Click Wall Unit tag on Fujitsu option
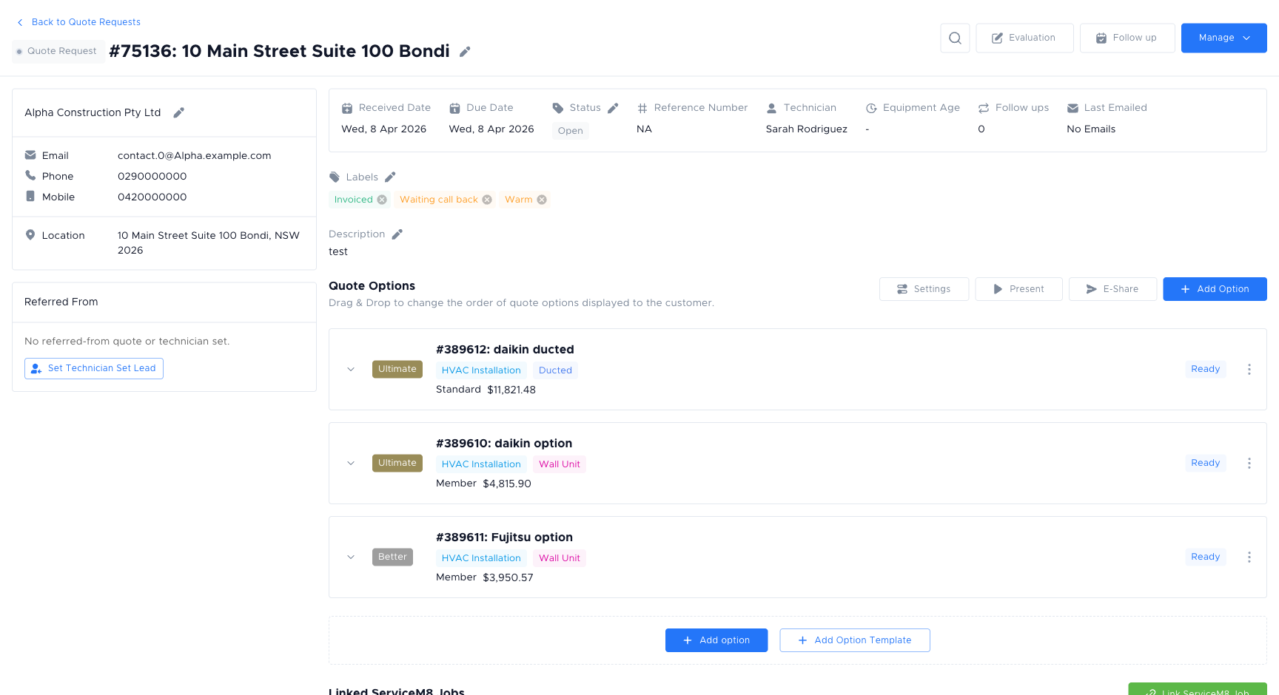 (x=559, y=558)
